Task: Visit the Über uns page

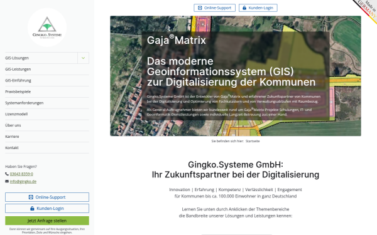Action: (47, 125)
